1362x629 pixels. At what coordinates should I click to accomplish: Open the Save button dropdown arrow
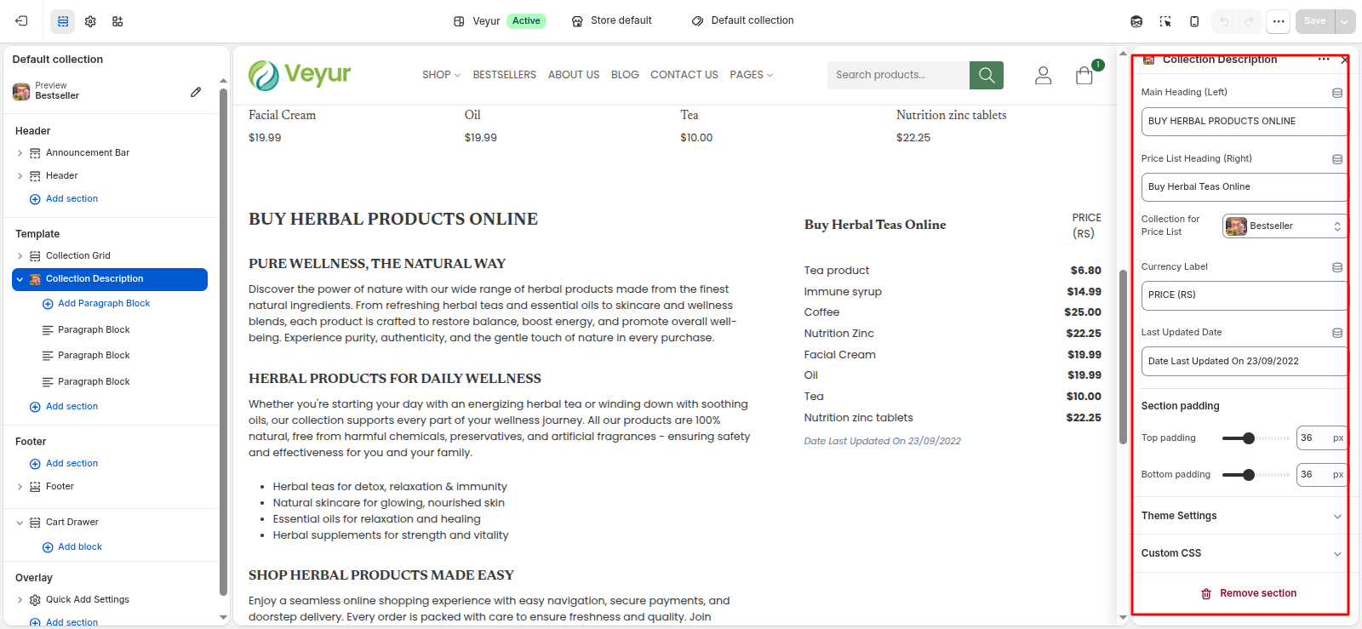1345,21
